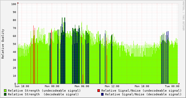Click the red arrow at the x-axis end

click(x=179, y=84)
